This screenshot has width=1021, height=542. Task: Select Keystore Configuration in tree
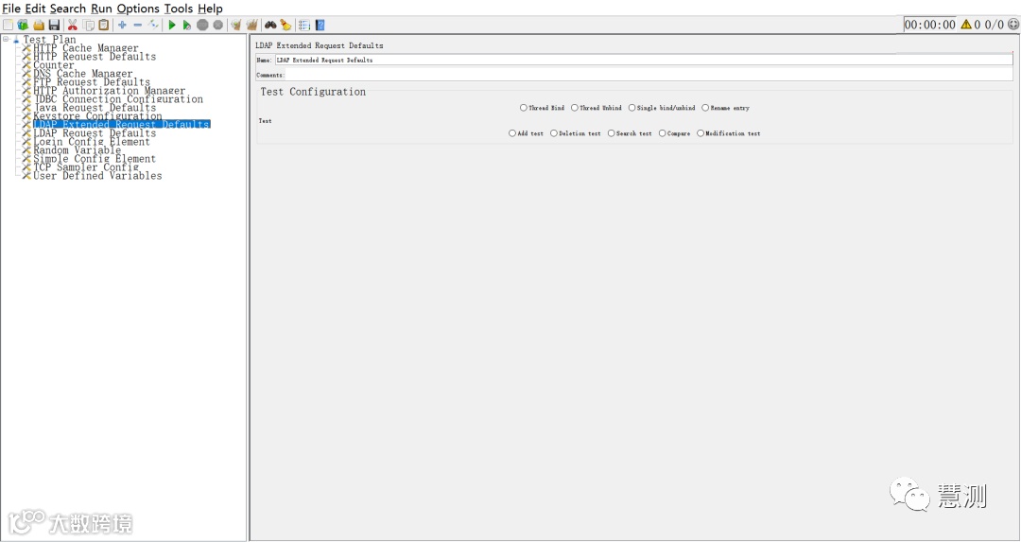click(97, 116)
